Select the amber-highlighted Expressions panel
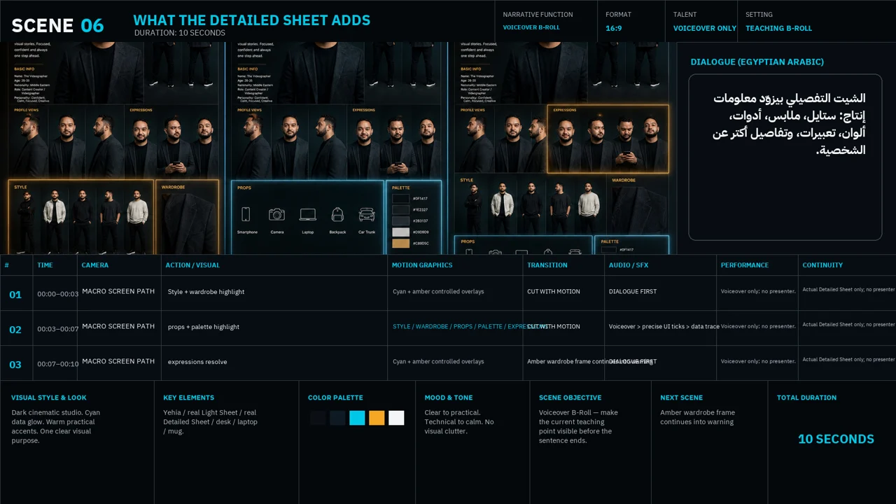The image size is (896, 504). point(608,139)
